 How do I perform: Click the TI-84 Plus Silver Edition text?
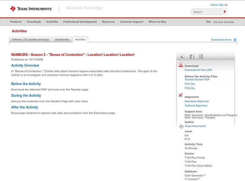click(198, 166)
